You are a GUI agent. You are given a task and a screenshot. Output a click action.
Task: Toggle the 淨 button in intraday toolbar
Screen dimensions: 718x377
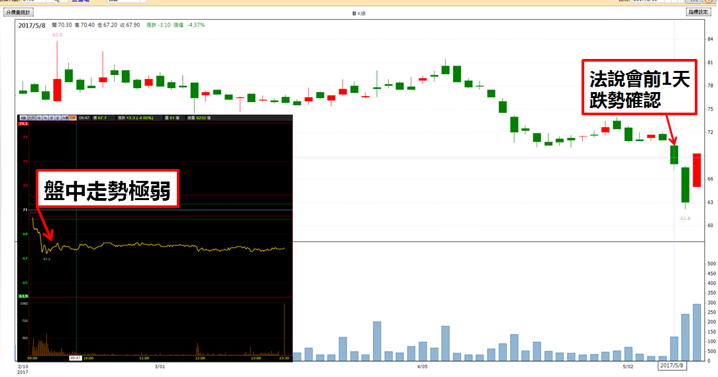click(51, 118)
